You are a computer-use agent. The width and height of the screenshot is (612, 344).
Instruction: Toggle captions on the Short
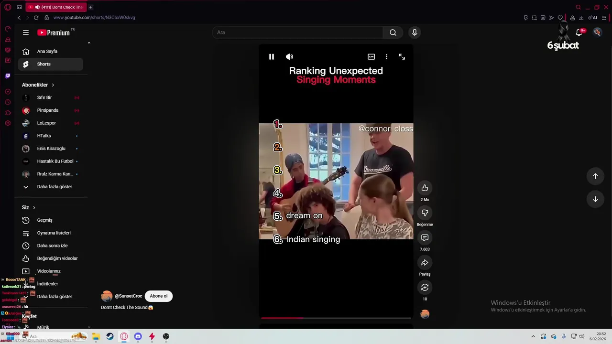(371, 57)
